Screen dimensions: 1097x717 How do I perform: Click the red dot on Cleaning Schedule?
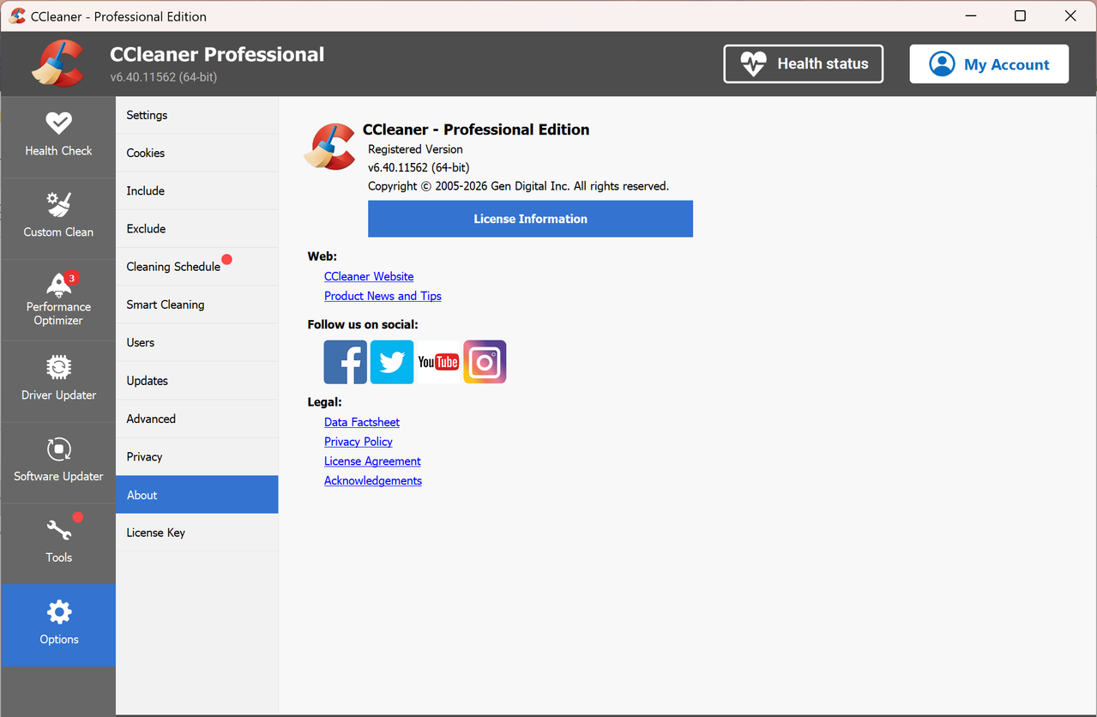226,260
